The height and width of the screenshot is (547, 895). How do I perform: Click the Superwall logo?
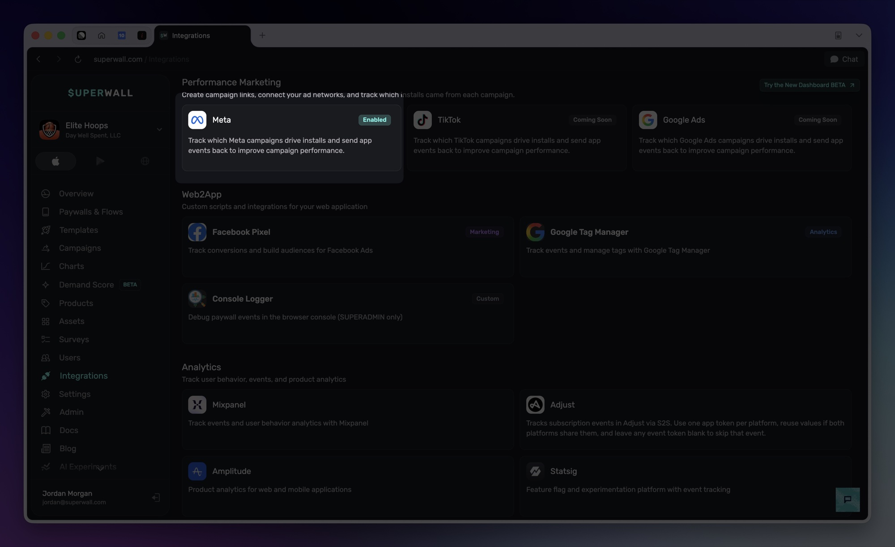(100, 93)
